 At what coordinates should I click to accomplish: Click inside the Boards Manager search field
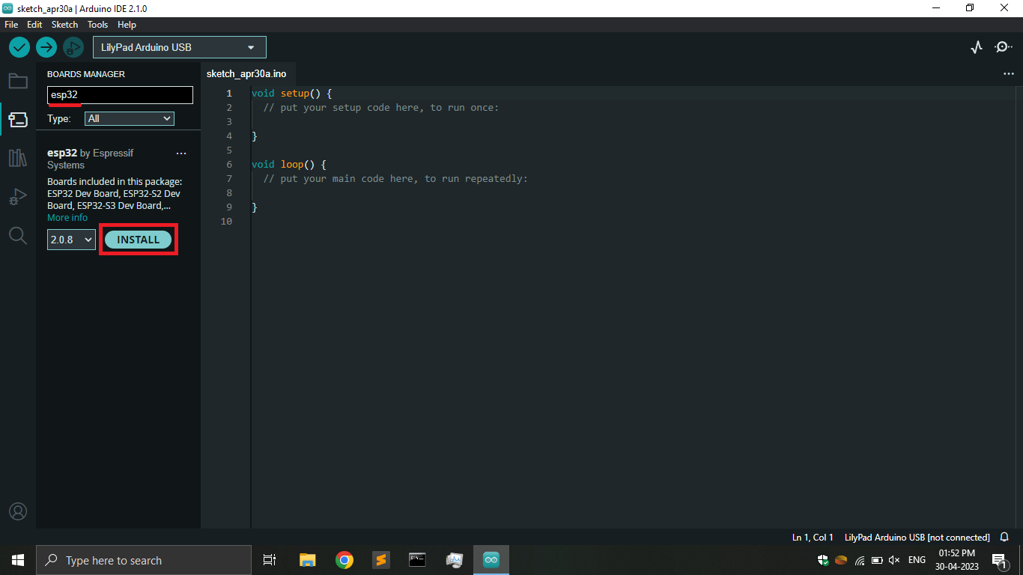tap(119, 95)
